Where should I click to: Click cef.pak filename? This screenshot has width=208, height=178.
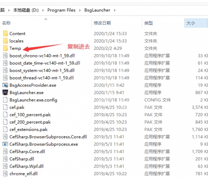(17, 107)
